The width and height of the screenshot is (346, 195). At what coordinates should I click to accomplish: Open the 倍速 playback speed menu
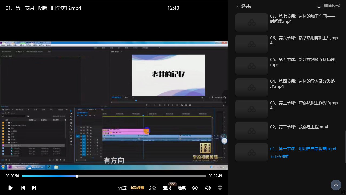pyautogui.click(x=122, y=188)
